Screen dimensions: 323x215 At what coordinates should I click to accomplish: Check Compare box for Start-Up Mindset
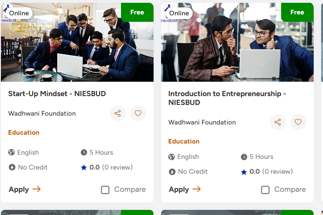click(105, 189)
